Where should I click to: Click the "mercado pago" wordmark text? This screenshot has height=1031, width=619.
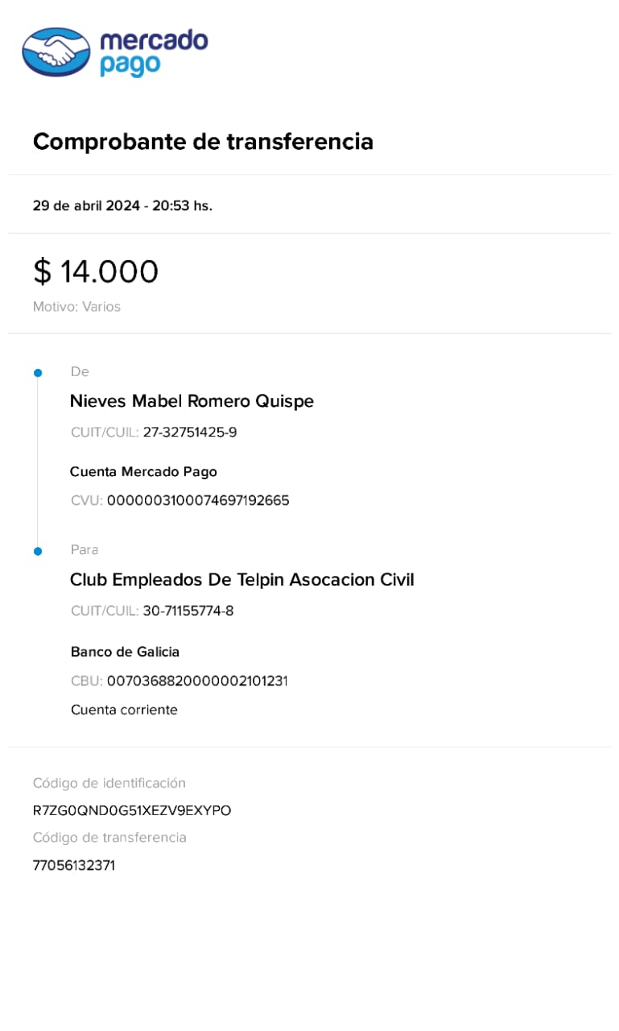[x=153, y=52]
